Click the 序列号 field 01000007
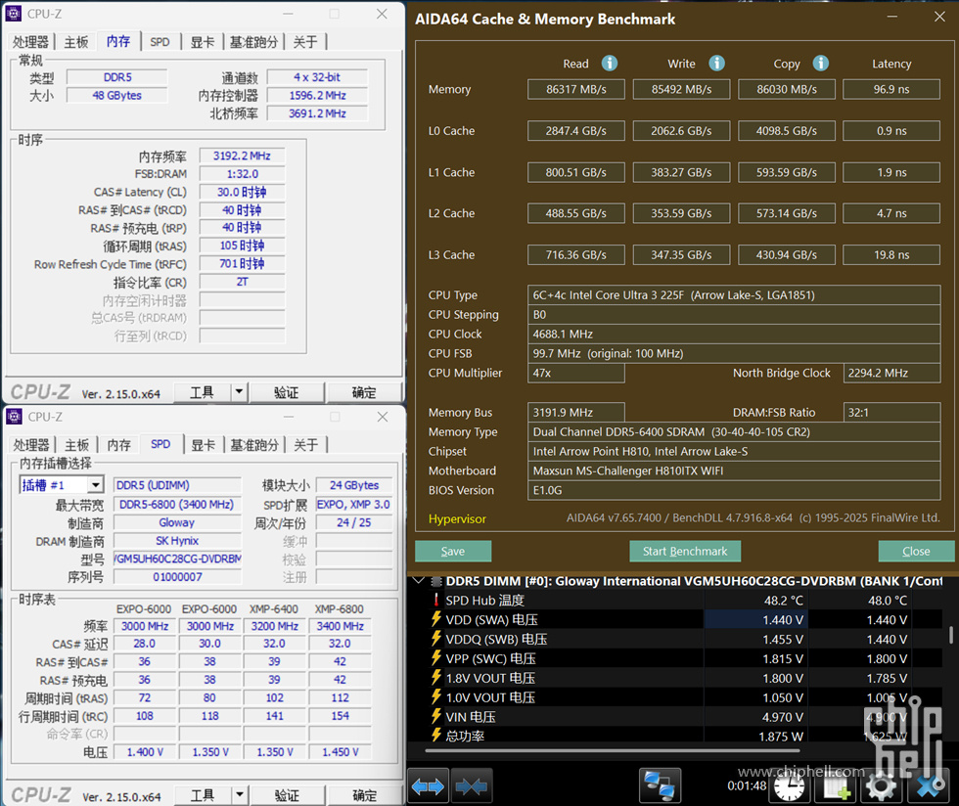The height and width of the screenshot is (806, 959). (177, 577)
